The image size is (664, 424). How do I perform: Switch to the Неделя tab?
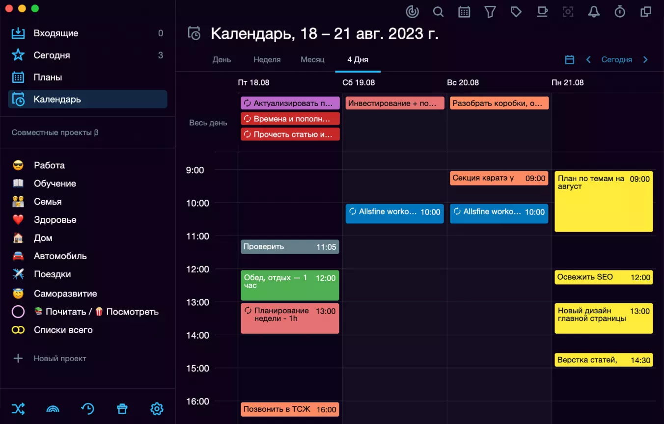[267, 59]
